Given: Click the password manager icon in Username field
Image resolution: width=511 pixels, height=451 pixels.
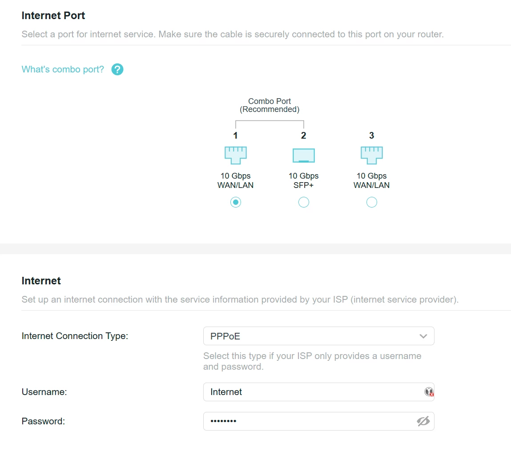Looking at the screenshot, I should point(428,392).
